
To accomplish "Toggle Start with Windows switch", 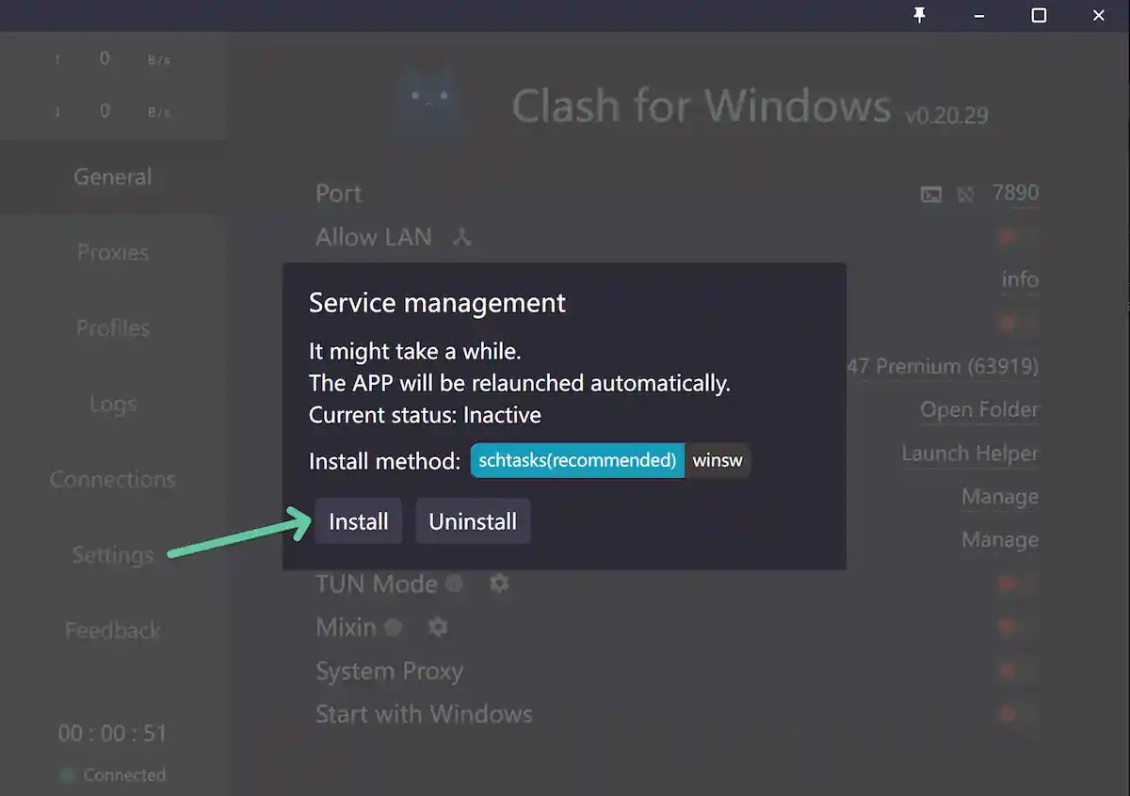I will [1019, 714].
